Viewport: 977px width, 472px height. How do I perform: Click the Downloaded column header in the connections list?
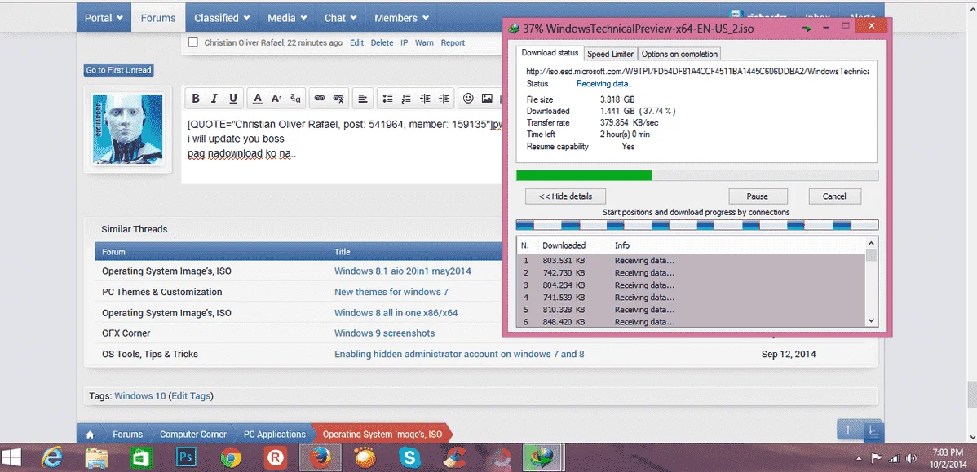coord(564,245)
